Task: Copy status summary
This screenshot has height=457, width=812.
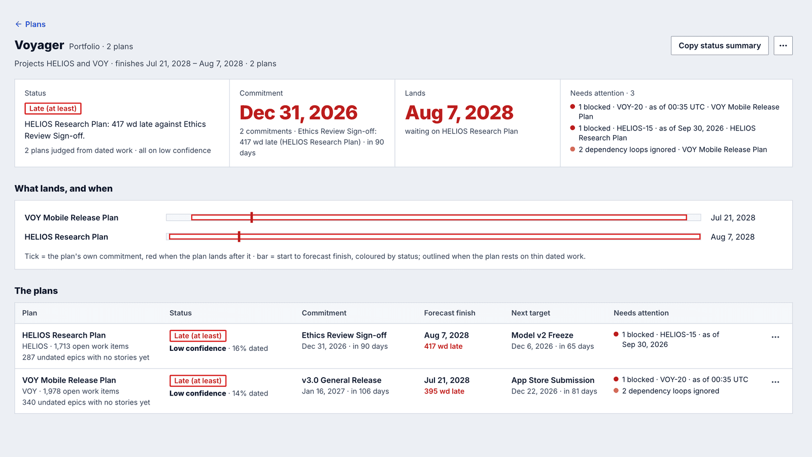Action: [x=720, y=46]
